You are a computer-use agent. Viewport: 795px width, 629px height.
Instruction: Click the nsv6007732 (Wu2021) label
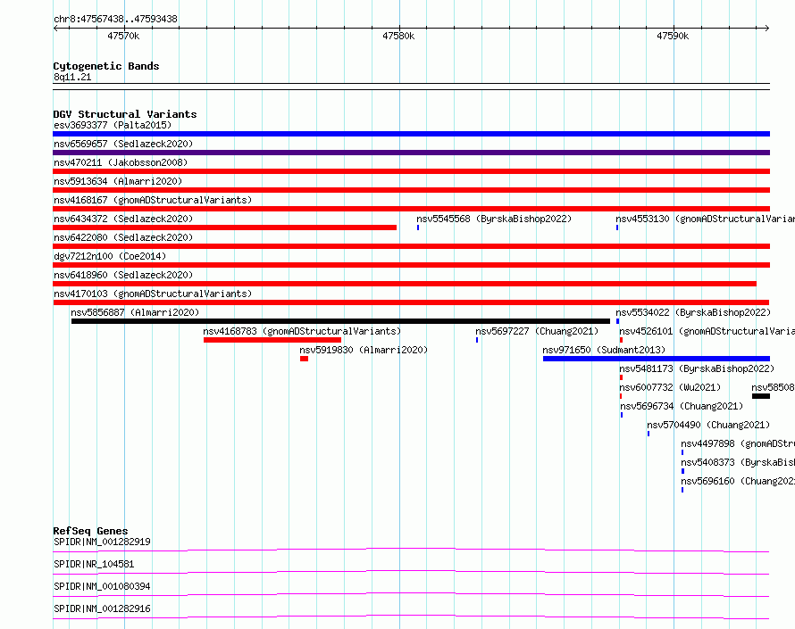point(670,387)
